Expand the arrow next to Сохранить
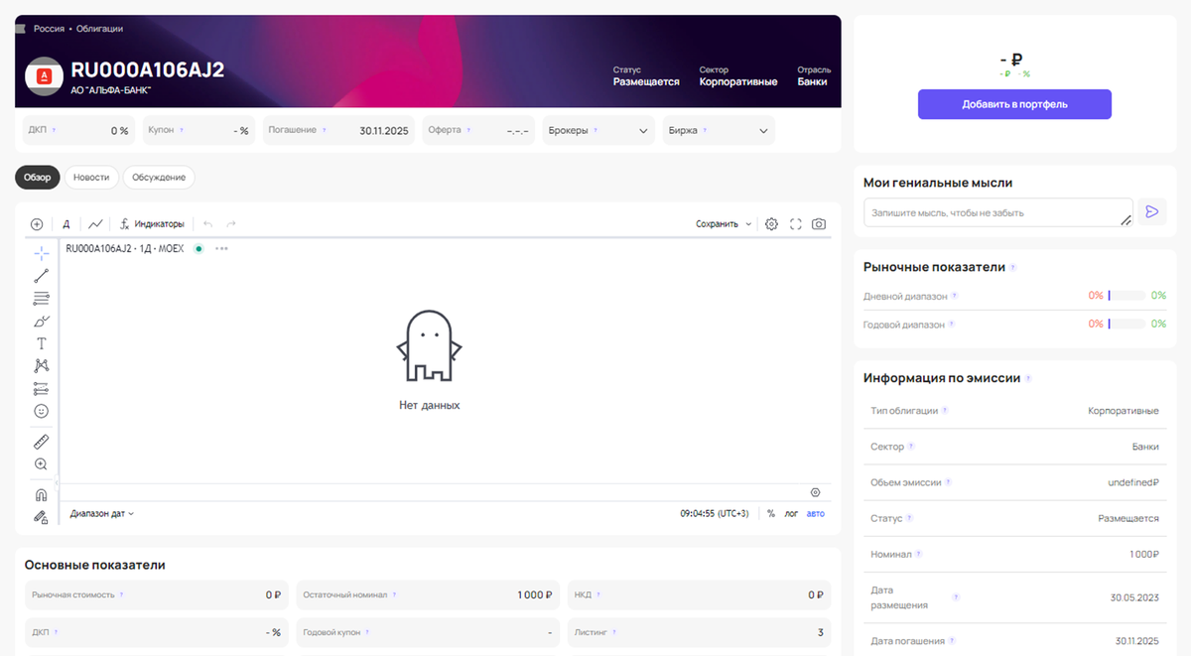 [748, 224]
